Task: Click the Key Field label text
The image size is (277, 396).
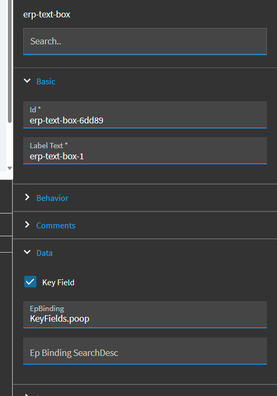Action: pyautogui.click(x=59, y=282)
